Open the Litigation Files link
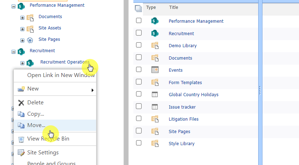 [184, 119]
